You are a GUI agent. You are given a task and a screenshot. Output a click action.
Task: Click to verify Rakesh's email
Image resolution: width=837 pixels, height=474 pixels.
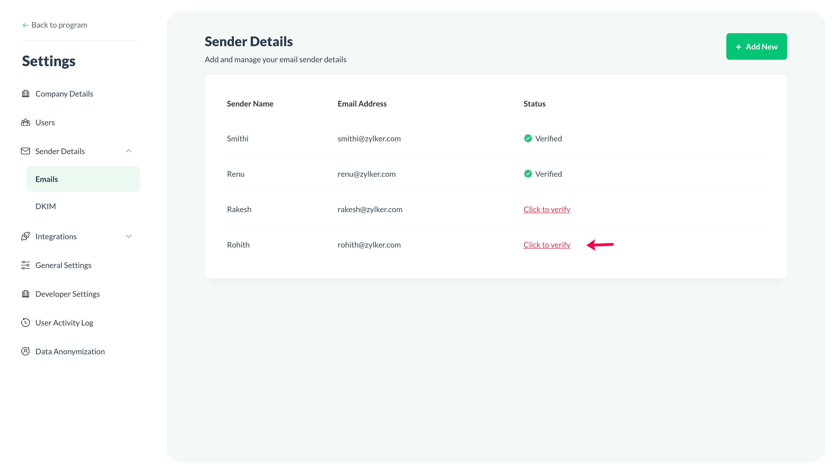tap(547, 209)
